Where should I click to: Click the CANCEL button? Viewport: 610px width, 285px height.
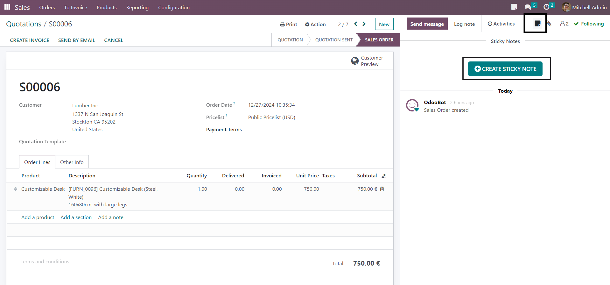point(114,40)
